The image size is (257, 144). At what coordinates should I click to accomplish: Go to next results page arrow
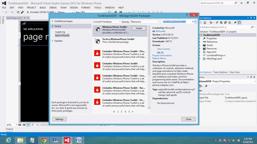133,112
